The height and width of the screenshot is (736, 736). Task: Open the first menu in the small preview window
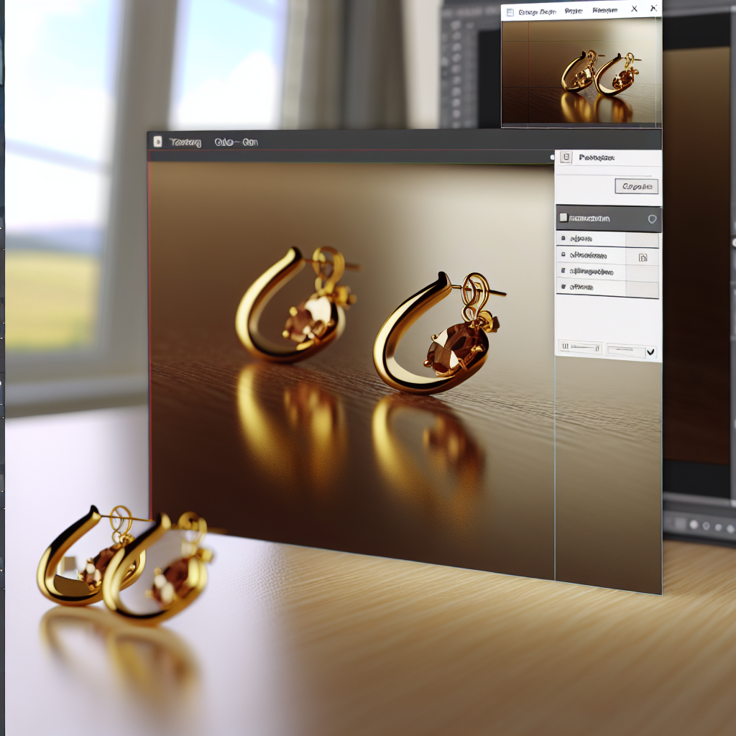pos(537,11)
